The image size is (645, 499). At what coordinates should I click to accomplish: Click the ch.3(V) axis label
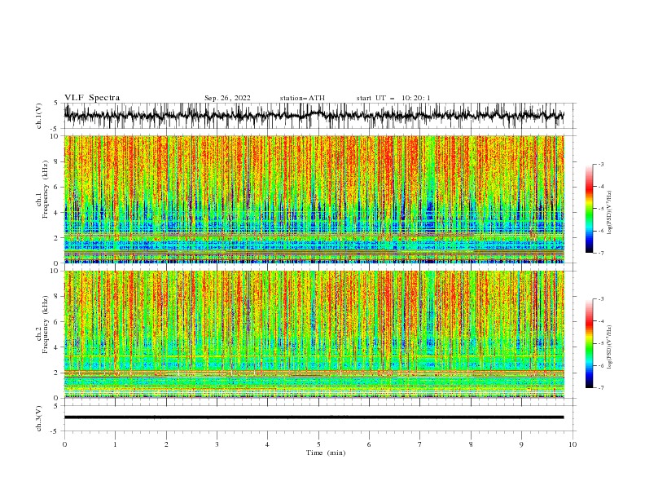tap(39, 418)
